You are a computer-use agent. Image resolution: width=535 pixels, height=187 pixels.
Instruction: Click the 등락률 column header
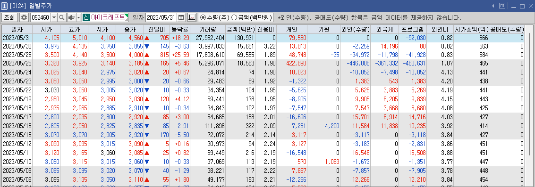(x=180, y=29)
